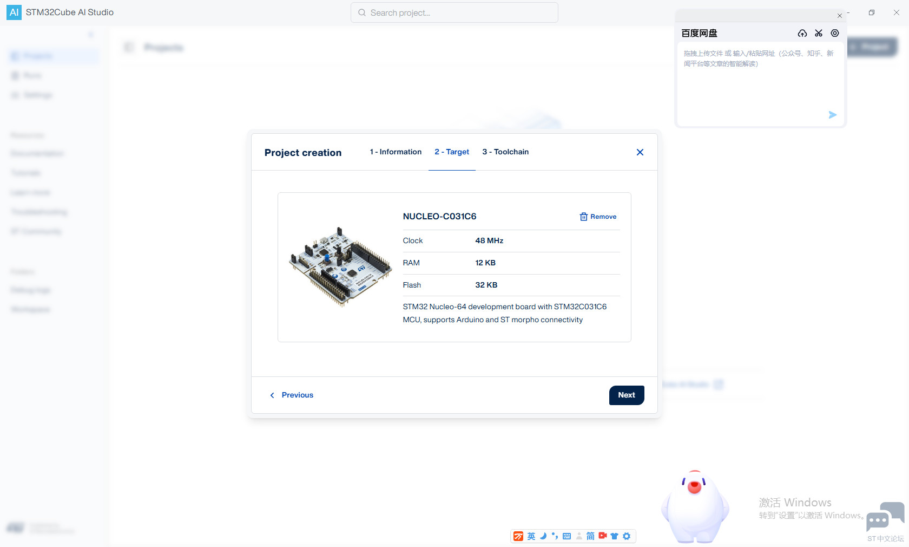Screen dimensions: 909x547
Task: Click the search magnifier icon
Action: pyautogui.click(x=362, y=12)
